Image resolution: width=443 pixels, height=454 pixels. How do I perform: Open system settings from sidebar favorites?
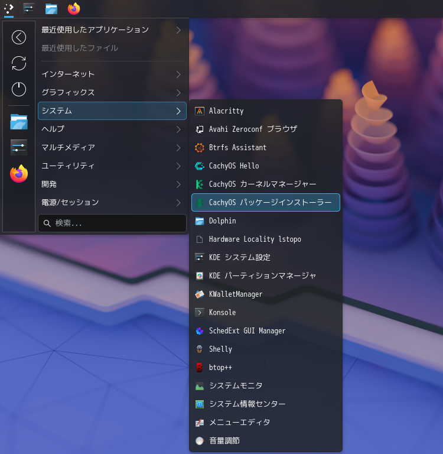[x=19, y=147]
